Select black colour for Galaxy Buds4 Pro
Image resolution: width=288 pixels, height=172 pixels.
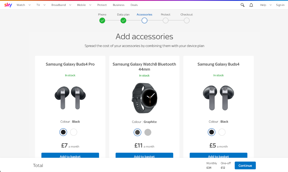coord(63,132)
